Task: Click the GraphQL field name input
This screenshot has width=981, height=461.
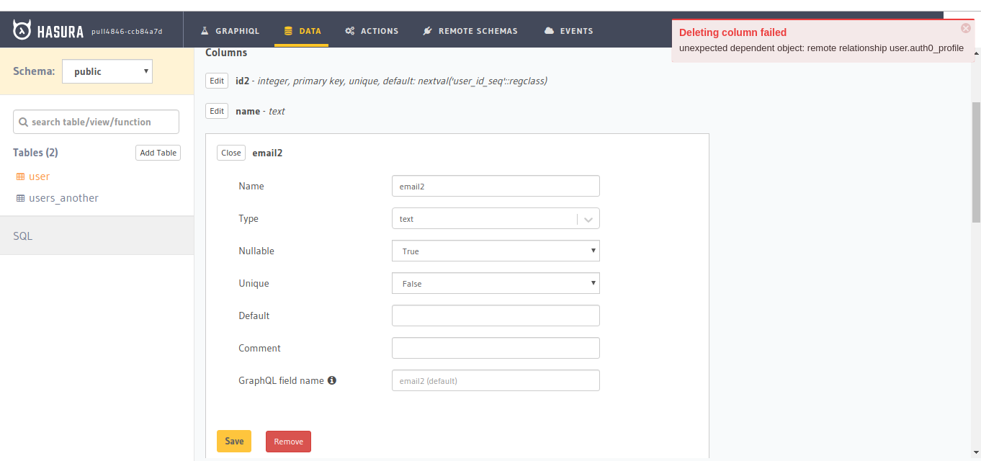Action: coord(496,380)
